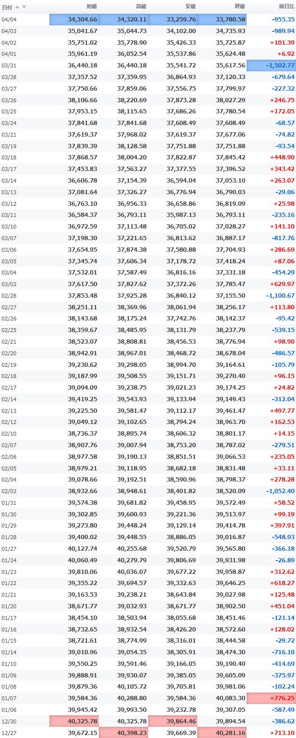Select the 02/14 date cell
This screenshot has width=296, height=738.
point(9,399)
